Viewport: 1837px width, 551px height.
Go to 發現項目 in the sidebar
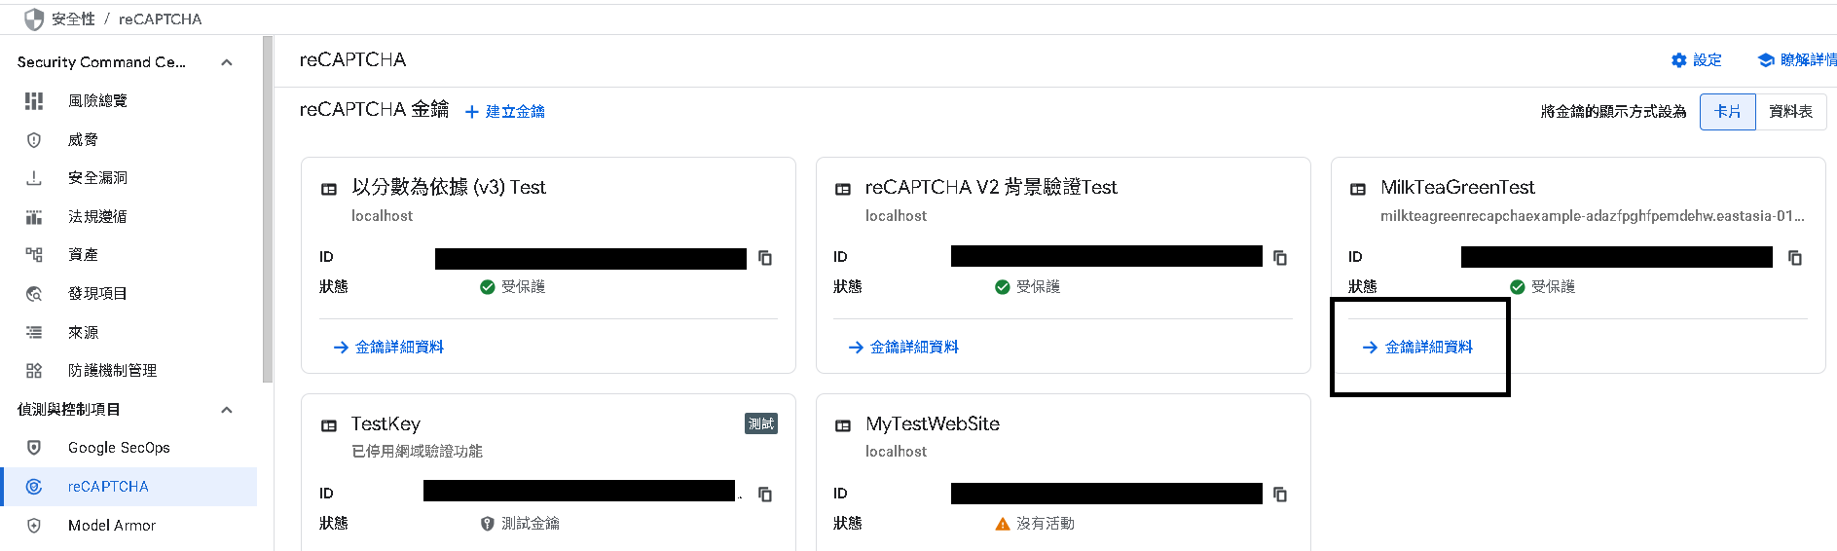coord(97,294)
